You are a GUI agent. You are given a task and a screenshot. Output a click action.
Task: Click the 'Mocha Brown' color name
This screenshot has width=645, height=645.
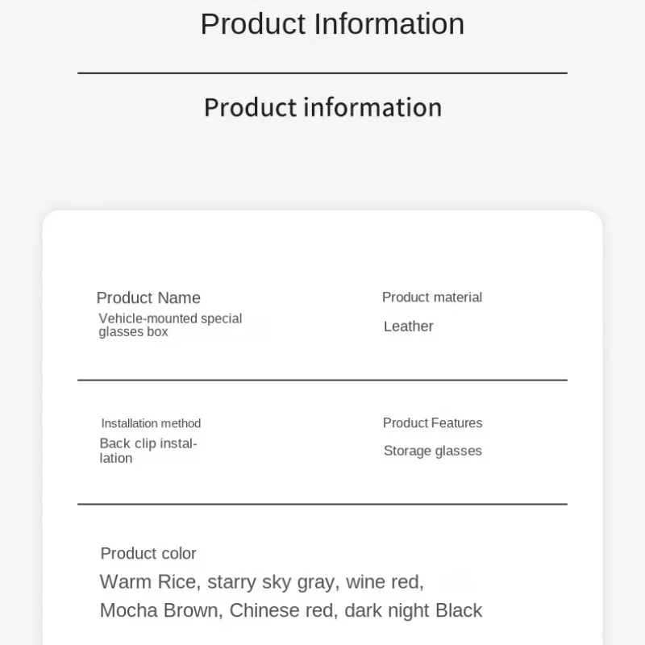point(159,610)
